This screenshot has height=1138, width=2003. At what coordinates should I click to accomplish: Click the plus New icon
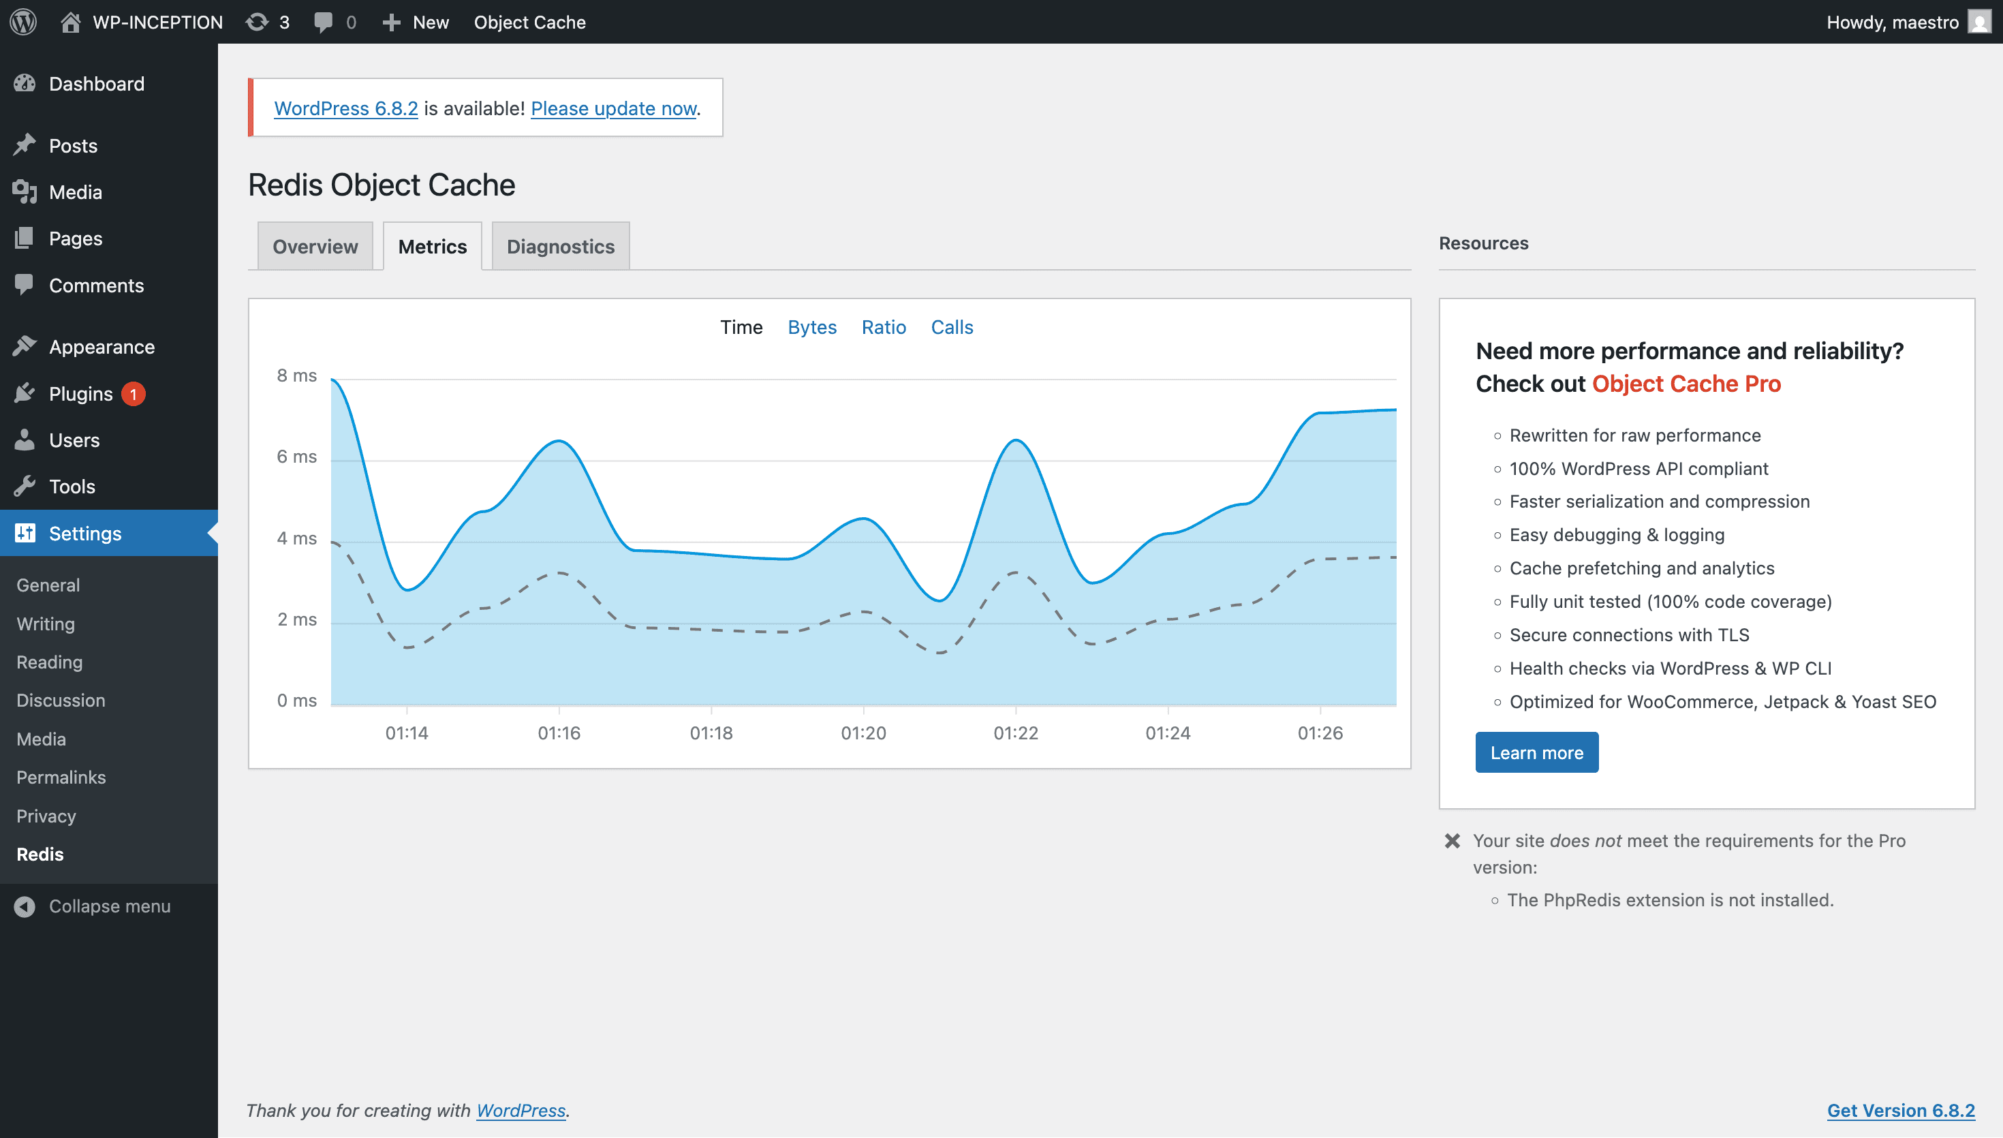pyautogui.click(x=390, y=22)
